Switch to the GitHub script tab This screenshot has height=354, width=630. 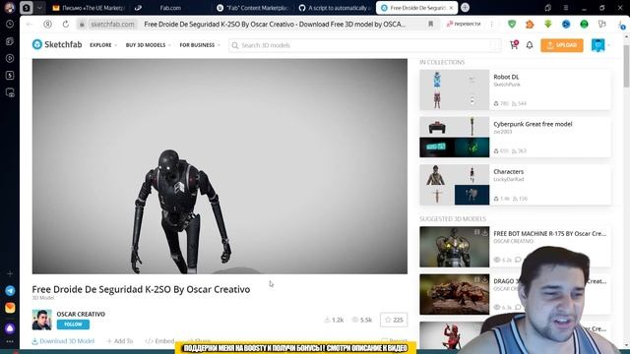(x=335, y=8)
